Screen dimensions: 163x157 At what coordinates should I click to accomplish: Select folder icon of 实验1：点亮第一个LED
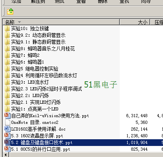tap(7, 109)
